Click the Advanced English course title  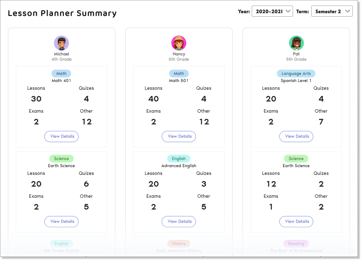[x=179, y=166]
